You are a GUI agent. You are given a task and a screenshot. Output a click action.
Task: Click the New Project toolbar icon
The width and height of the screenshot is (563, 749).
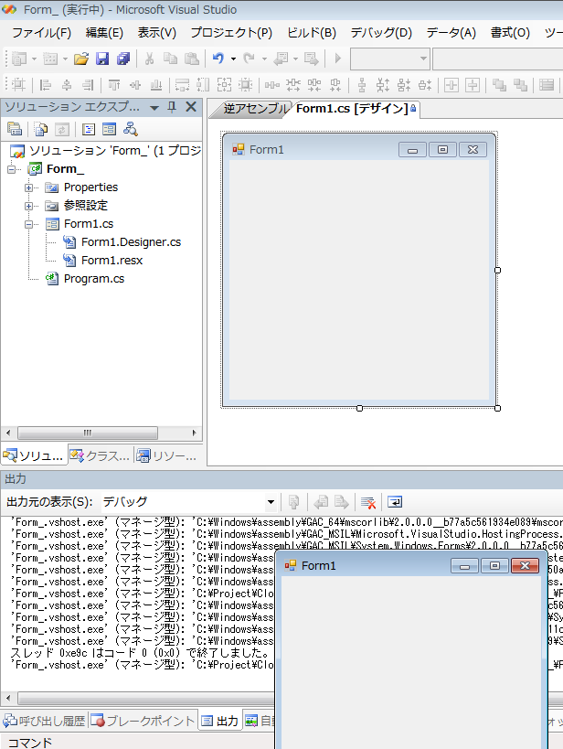[x=19, y=59]
